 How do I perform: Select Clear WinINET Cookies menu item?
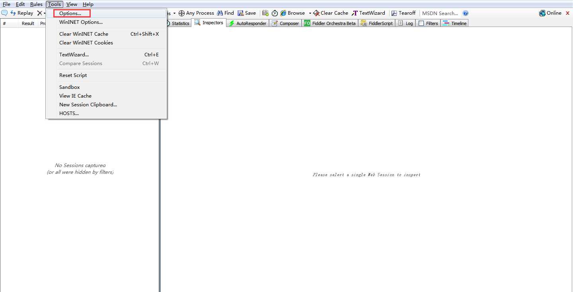[106, 43]
